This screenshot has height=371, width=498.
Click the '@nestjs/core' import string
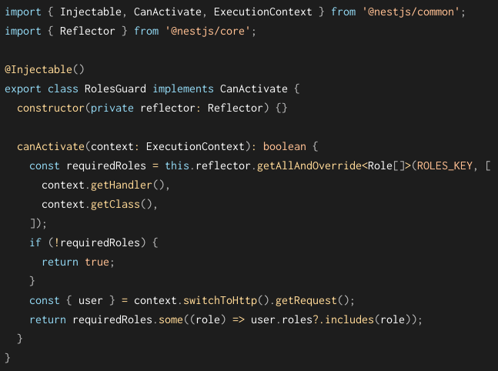208,31
